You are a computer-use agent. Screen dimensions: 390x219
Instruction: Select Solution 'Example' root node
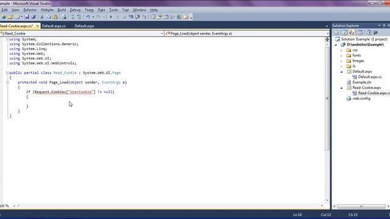coord(364,39)
